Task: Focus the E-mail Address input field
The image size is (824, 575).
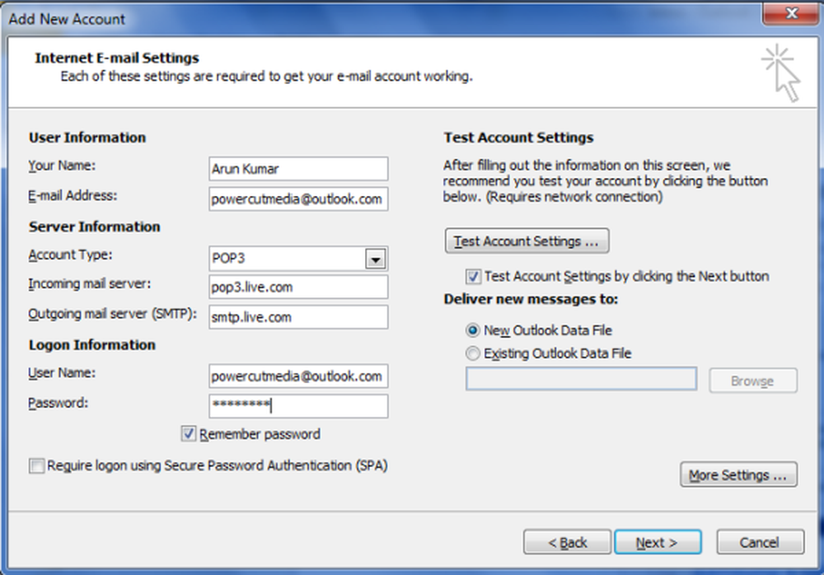Action: pos(297,199)
